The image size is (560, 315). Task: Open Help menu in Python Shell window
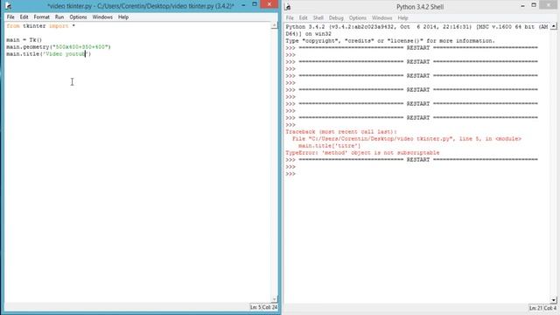tap(402, 17)
